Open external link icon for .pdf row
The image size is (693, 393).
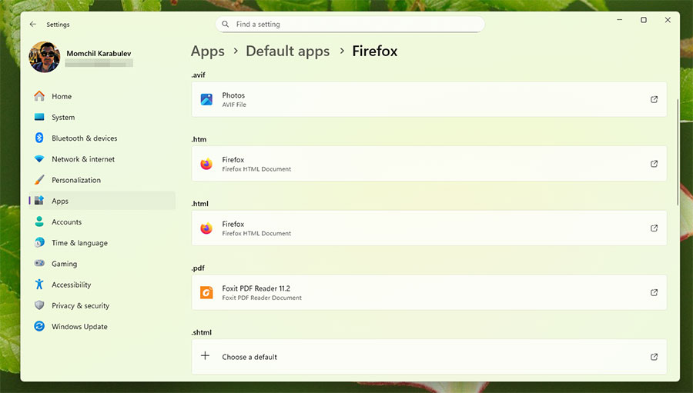(x=654, y=292)
